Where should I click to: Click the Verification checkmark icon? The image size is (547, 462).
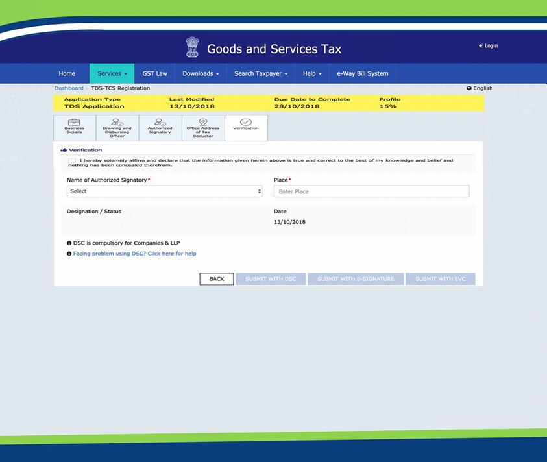(x=246, y=122)
